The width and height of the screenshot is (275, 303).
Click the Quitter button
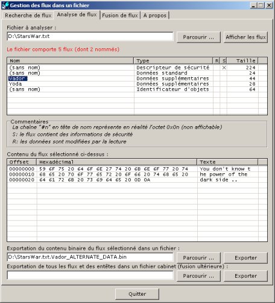pyautogui.click(x=137, y=294)
